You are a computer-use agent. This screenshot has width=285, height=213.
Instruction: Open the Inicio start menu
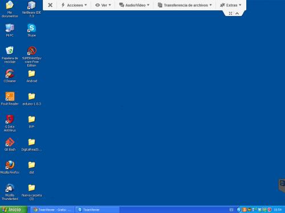tap(14, 210)
